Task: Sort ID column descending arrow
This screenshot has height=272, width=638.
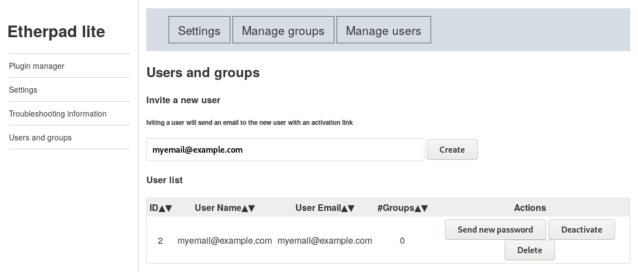Action: click(x=169, y=208)
